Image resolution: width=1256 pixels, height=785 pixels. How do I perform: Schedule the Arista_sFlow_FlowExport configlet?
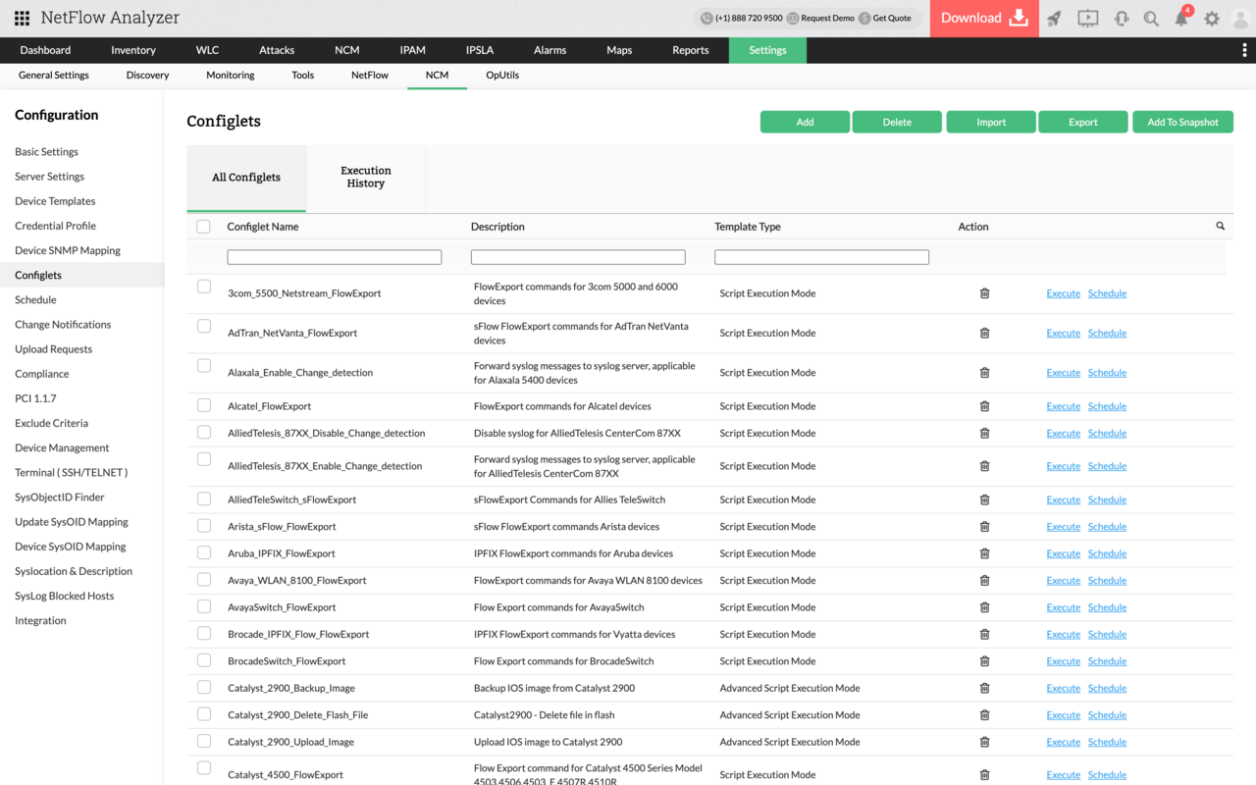(1107, 527)
